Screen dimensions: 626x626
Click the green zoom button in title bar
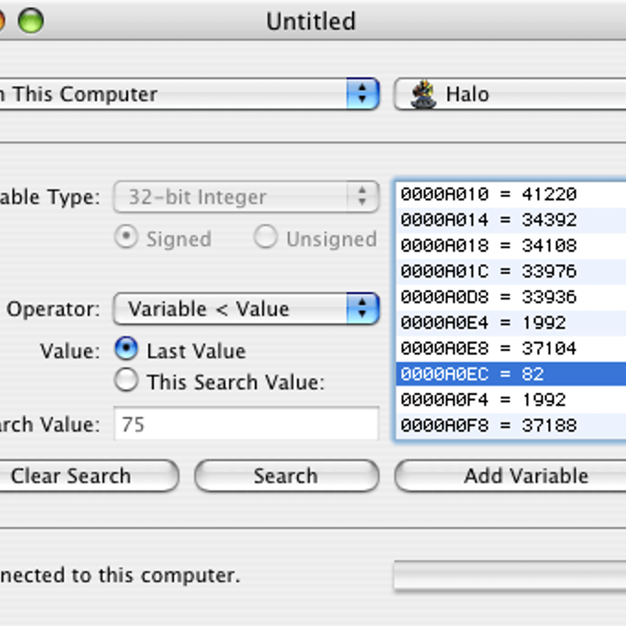coord(30,21)
